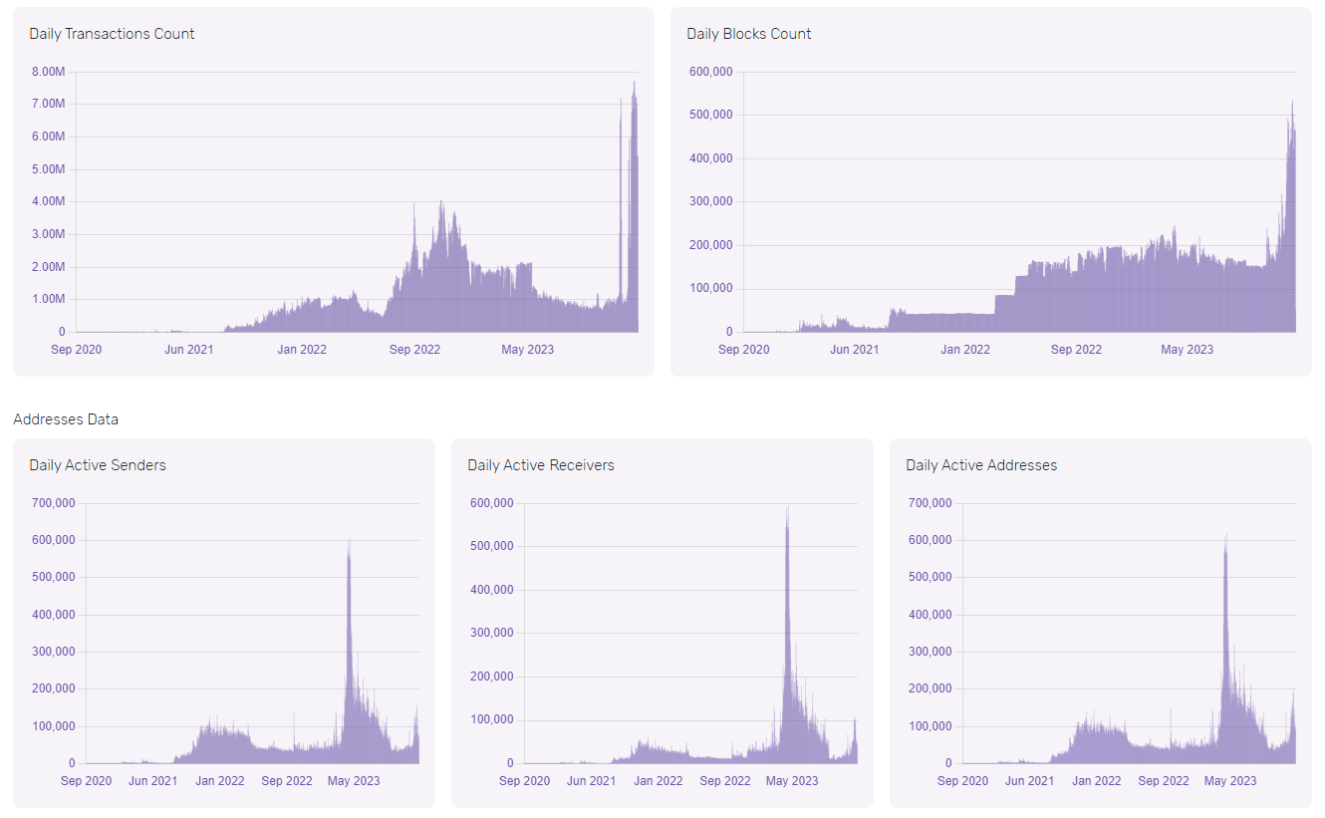Click 100,000 label on Daily Blocks Count chart
Screen dimensions: 1325x818
710,288
